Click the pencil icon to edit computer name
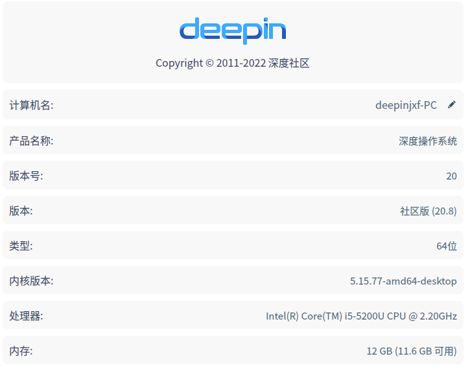Screen dimensions: 470x376 451,104
